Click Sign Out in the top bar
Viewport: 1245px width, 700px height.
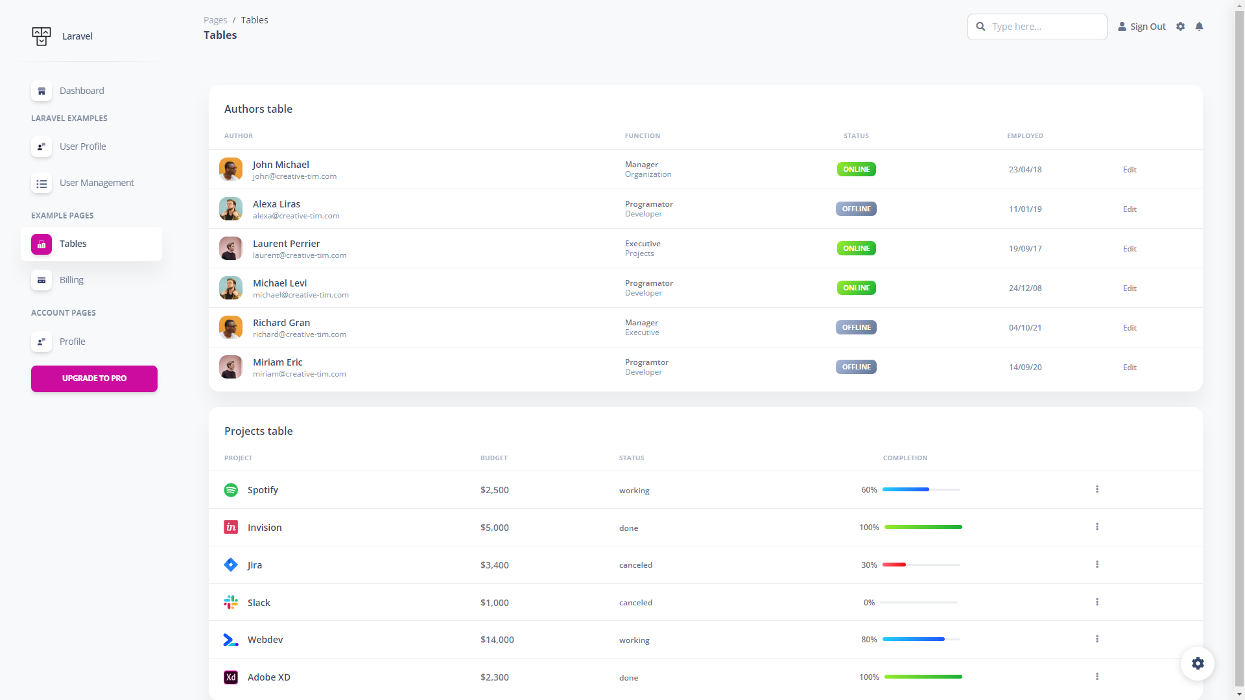1142,27
